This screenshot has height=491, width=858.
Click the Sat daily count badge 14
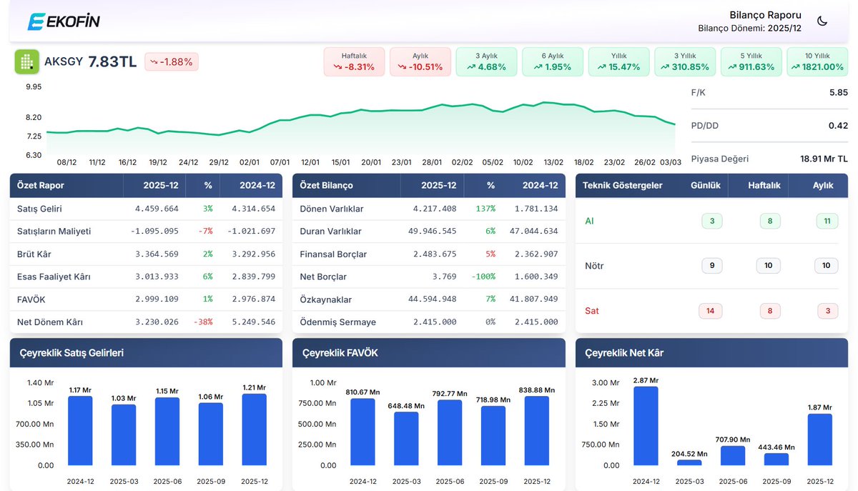pyautogui.click(x=711, y=311)
